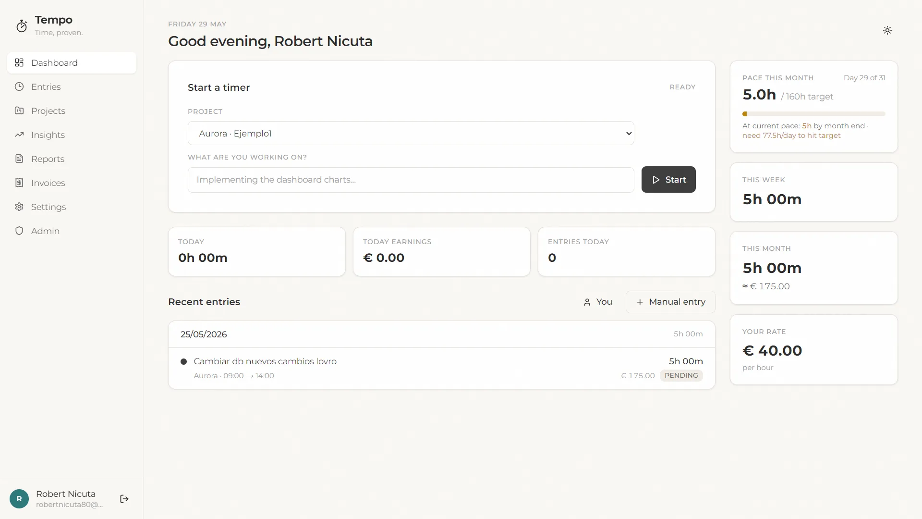Click the person icon next to You
Screen dimensions: 922x519
[587, 302]
